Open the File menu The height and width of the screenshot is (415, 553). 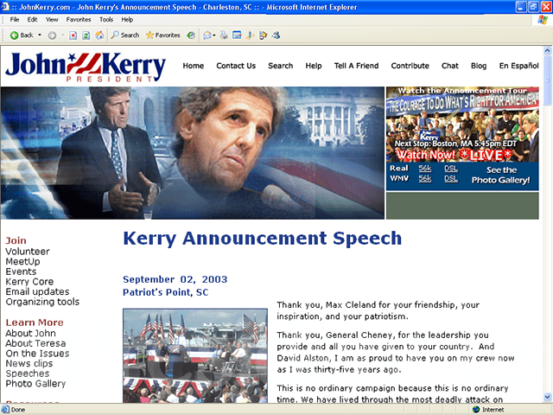[15, 20]
